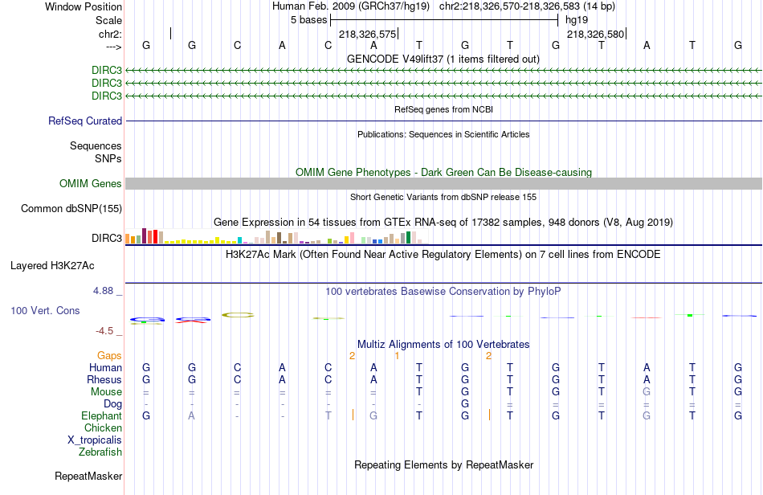This screenshot has width=763, height=495.
Task: Open 'Short Genetic Variants from dbSNP release 155'
Action: 443,197
